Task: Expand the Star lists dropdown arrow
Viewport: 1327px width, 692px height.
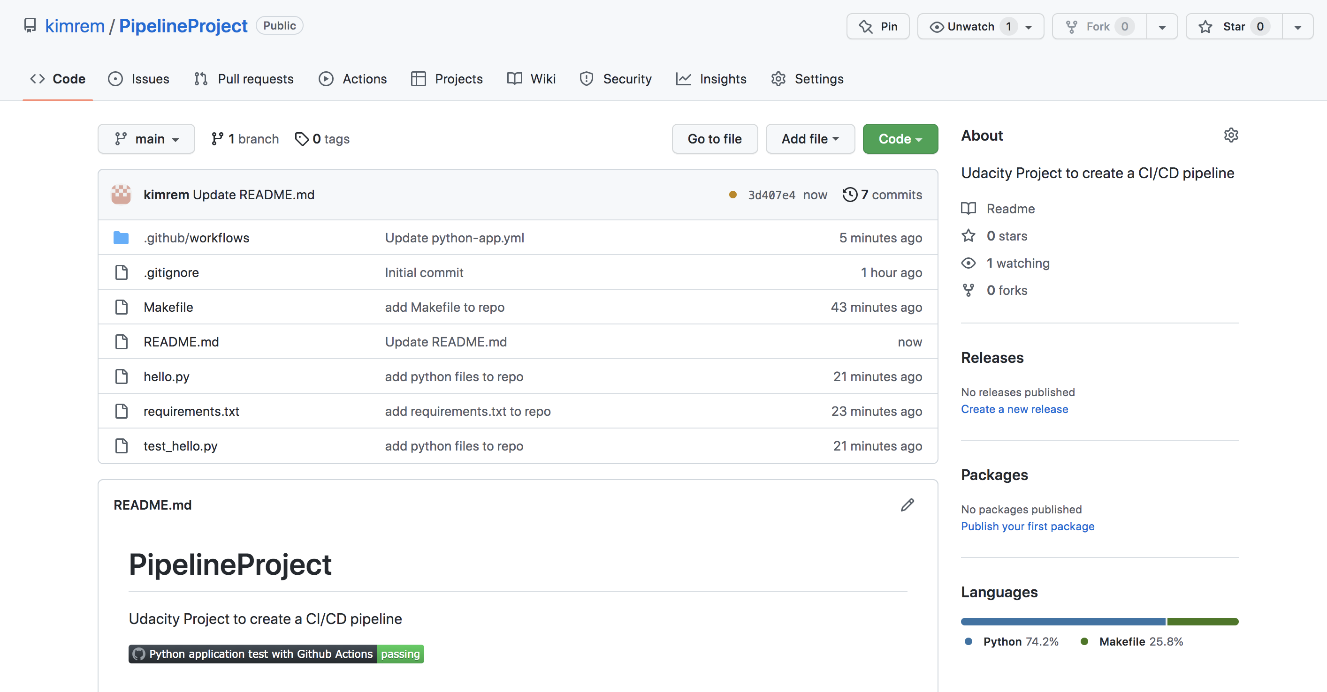Action: pyautogui.click(x=1297, y=26)
